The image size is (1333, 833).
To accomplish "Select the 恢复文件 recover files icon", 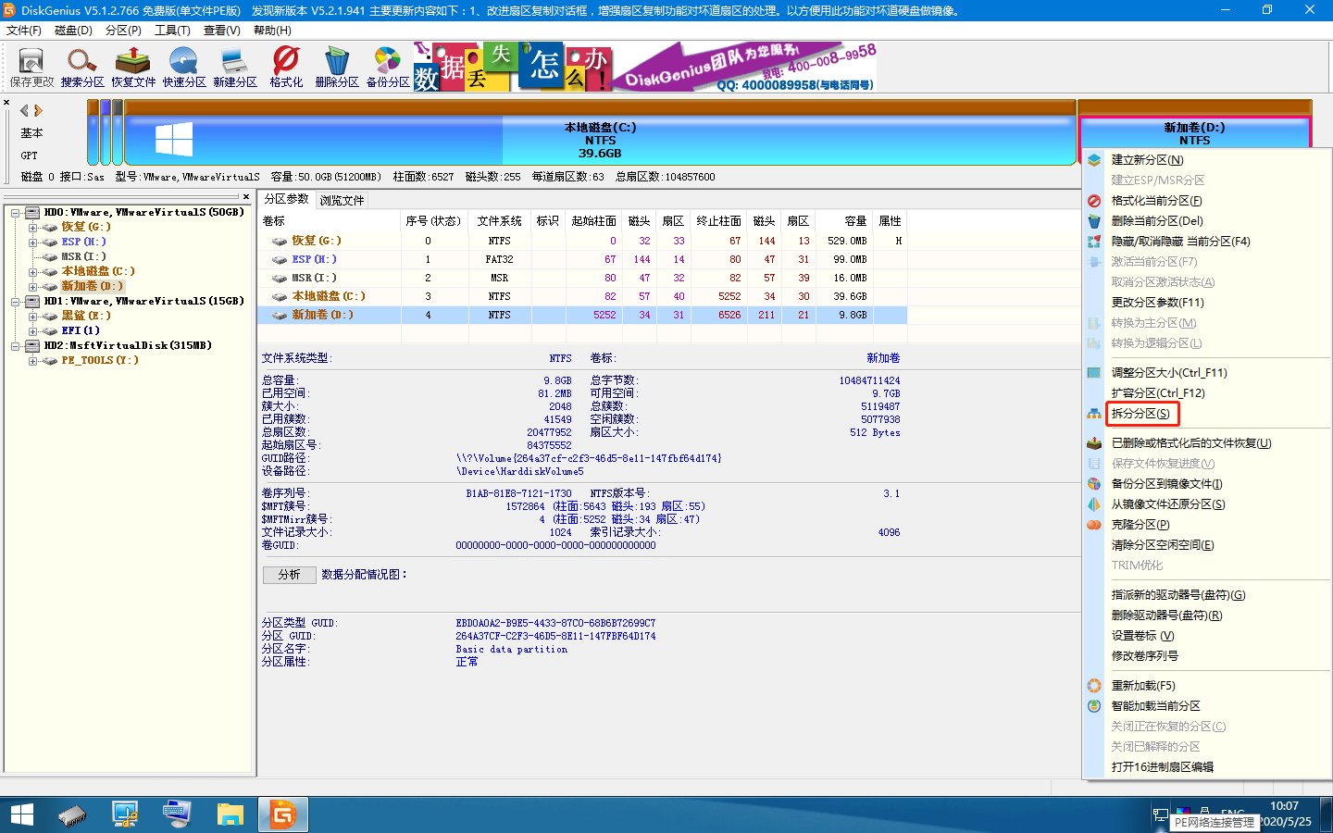I will [133, 68].
